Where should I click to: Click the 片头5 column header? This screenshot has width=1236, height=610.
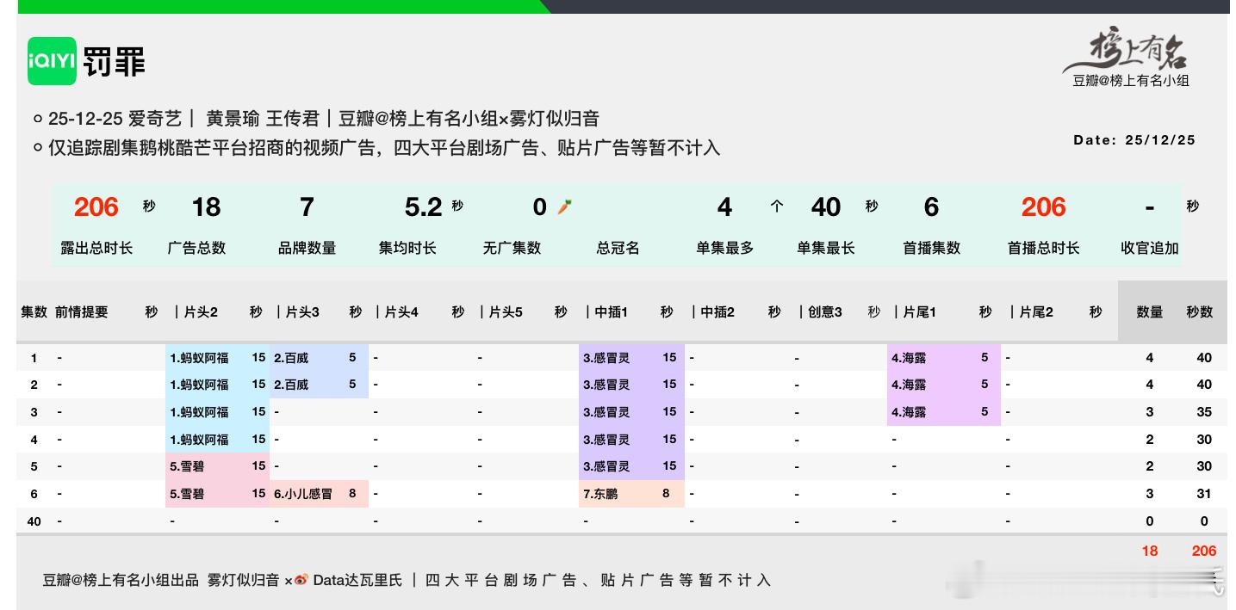click(x=506, y=312)
